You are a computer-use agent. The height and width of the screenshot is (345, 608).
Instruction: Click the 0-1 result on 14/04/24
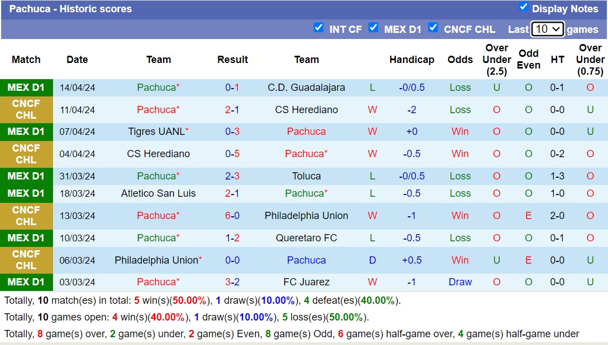[x=232, y=88]
